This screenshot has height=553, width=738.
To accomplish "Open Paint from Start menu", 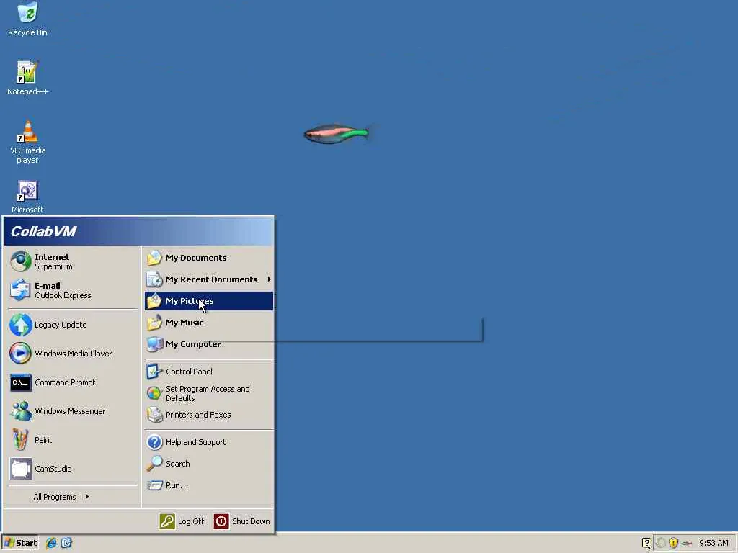I will click(x=74, y=440).
